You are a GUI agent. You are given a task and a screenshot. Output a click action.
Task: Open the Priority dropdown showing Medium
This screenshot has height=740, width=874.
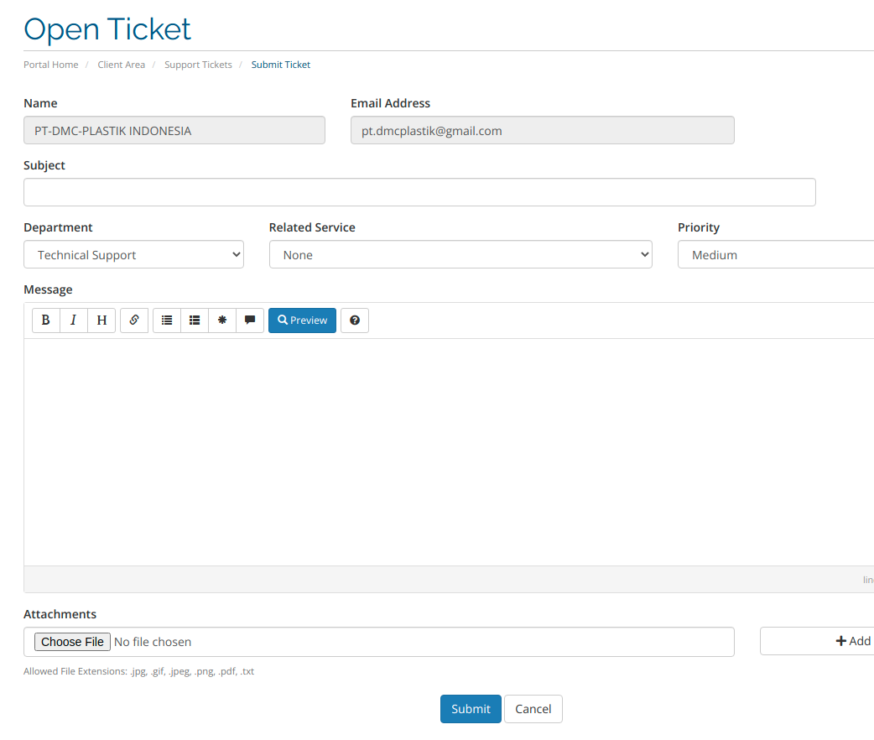pos(776,254)
